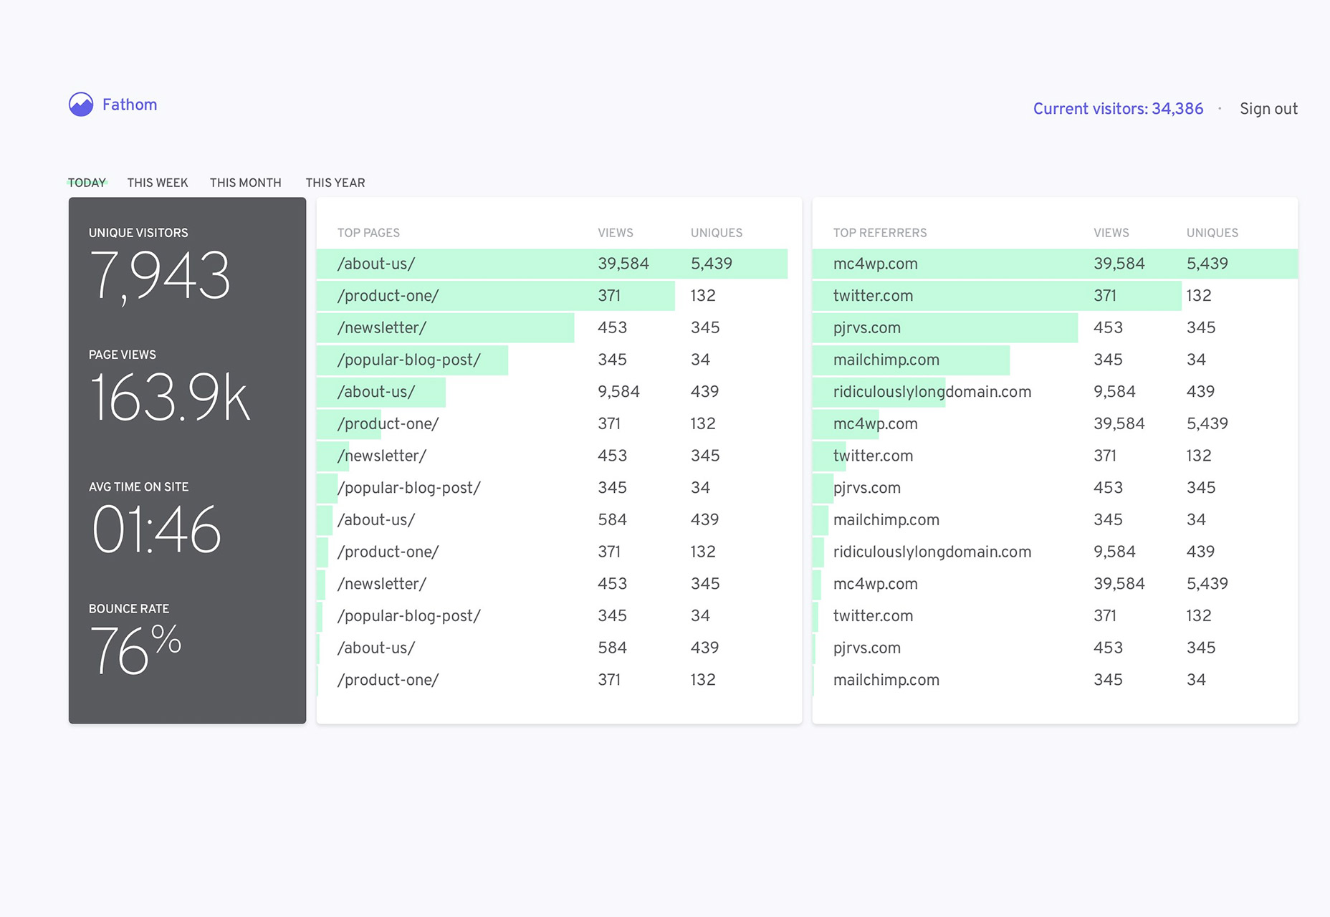The width and height of the screenshot is (1330, 917).
Task: Switch to THIS YEAR tab
Action: point(335,183)
